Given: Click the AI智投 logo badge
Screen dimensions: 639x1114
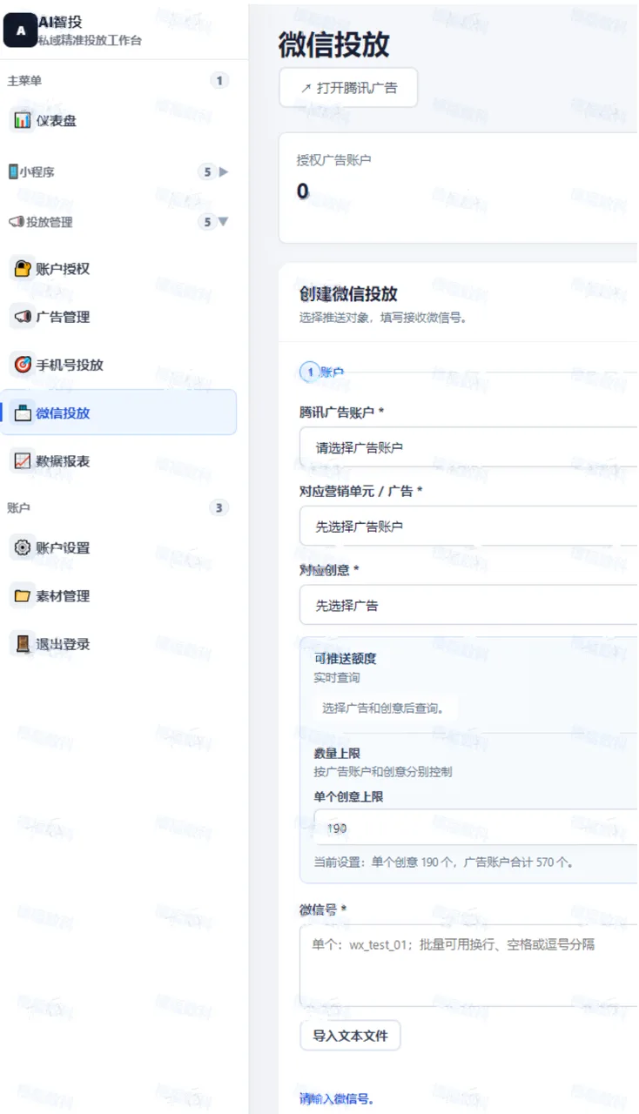Looking at the screenshot, I should pos(20,30).
